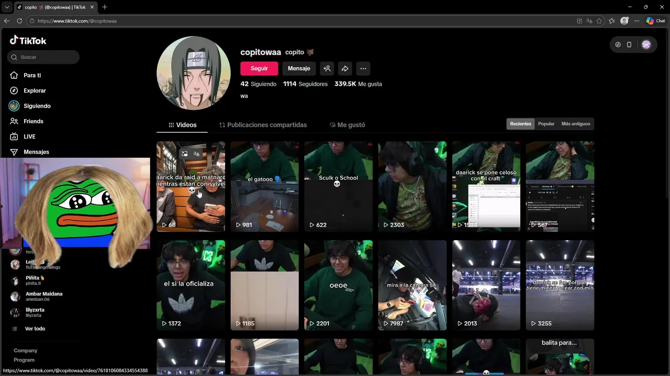
Task: Send a message with the Mensaje button
Action: (x=299, y=68)
